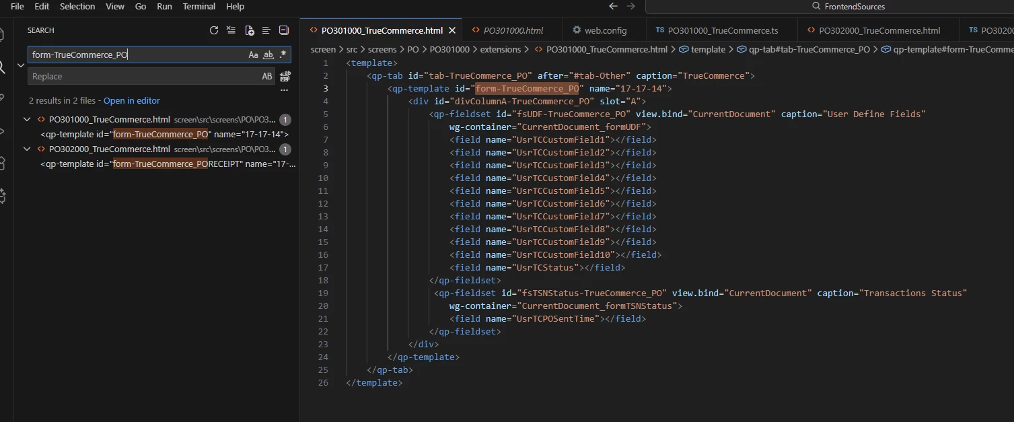Click Replace All icon
The image size is (1014, 422).
(285, 76)
